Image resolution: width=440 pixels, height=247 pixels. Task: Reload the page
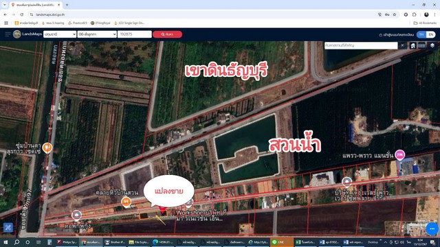pos(21,14)
